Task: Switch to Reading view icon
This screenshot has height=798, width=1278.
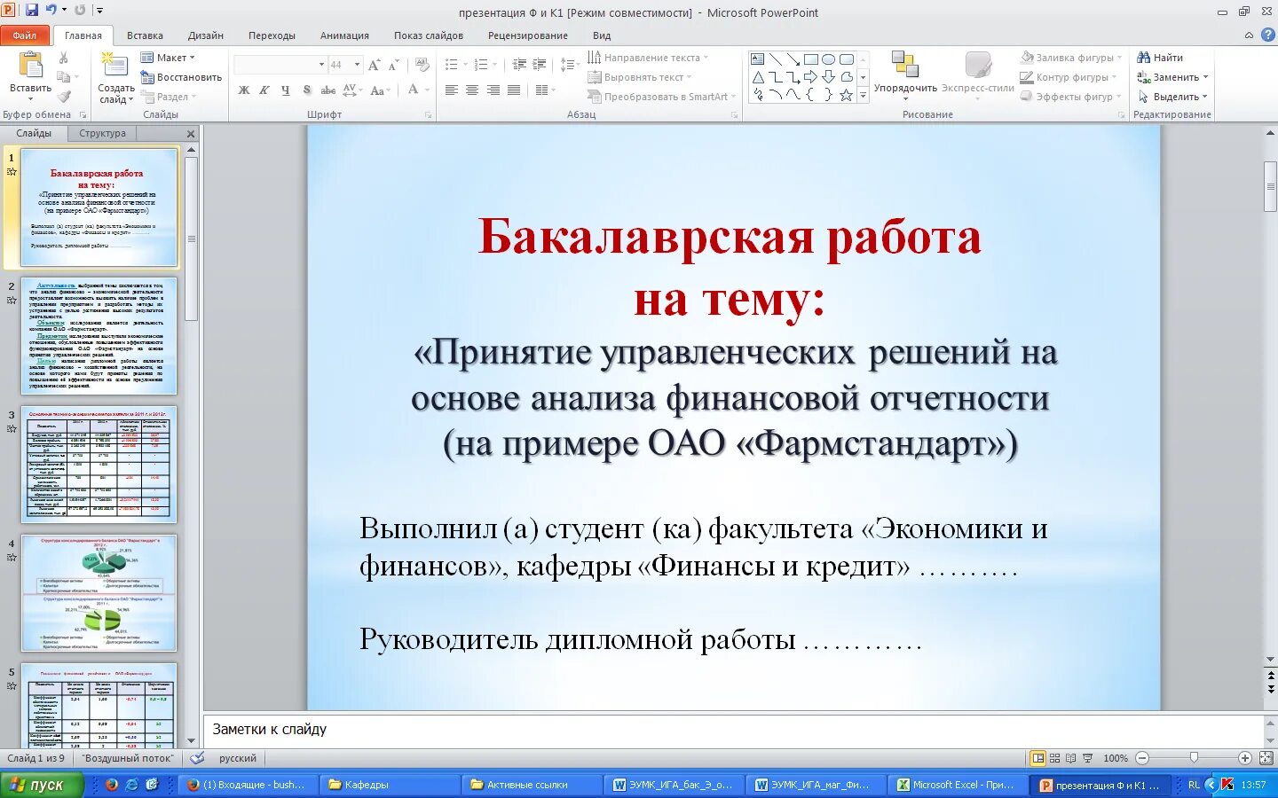Action: pos(1071,758)
